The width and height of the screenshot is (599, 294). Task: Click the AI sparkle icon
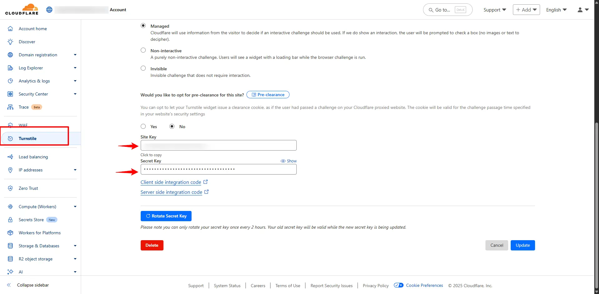pyautogui.click(x=10, y=272)
